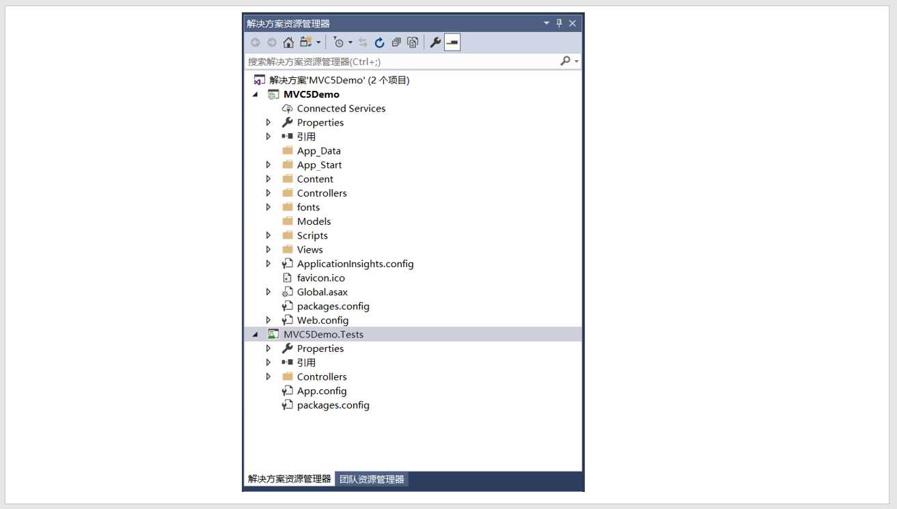The height and width of the screenshot is (509, 897).
Task: Expand Controllers folder under MVC5Demo.Tests
Action: 268,376
